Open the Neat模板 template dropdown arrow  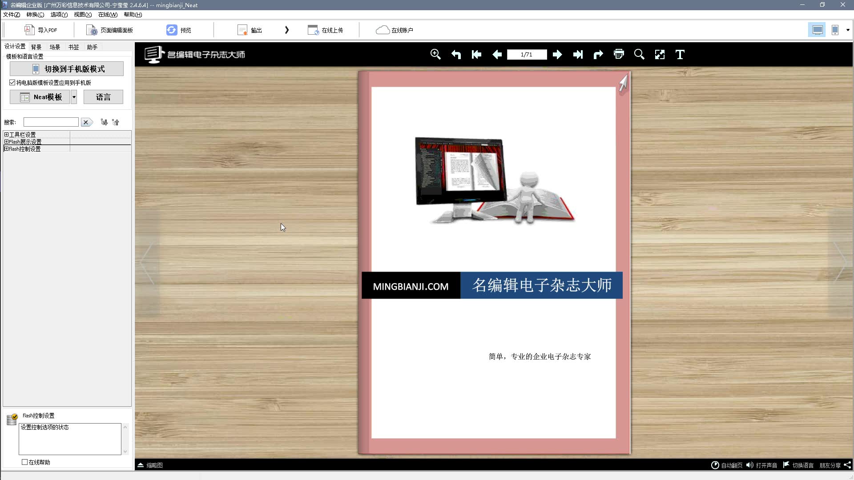pyautogui.click(x=73, y=96)
